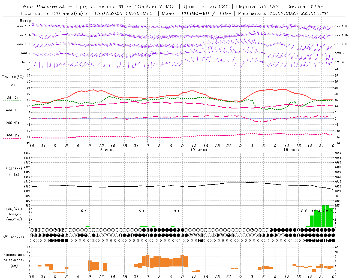Click the 11.4 precipitation total
Viewport: 349px width, 279px height.
316,211
